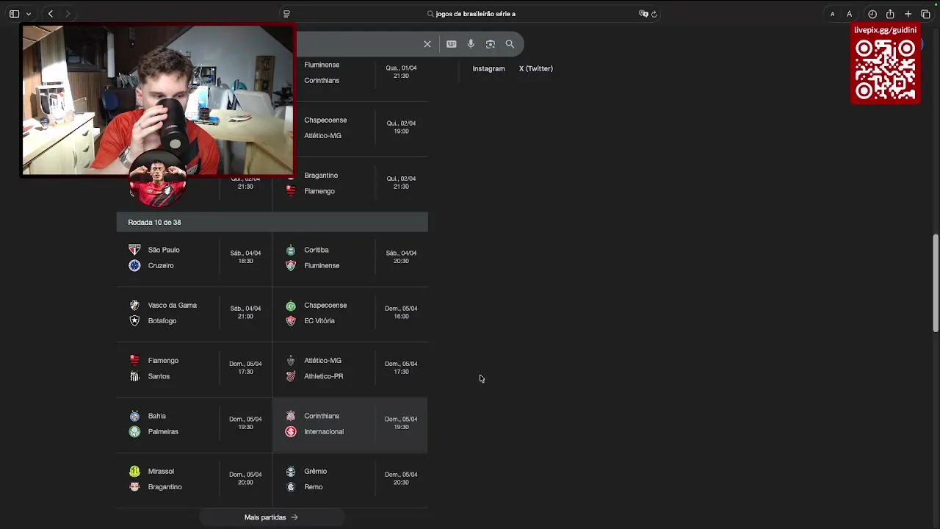Click the São Paulo club crest
This screenshot has height=529, width=940.
click(x=134, y=250)
